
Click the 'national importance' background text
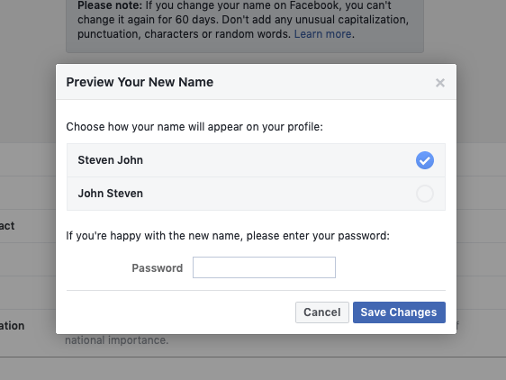(x=116, y=340)
